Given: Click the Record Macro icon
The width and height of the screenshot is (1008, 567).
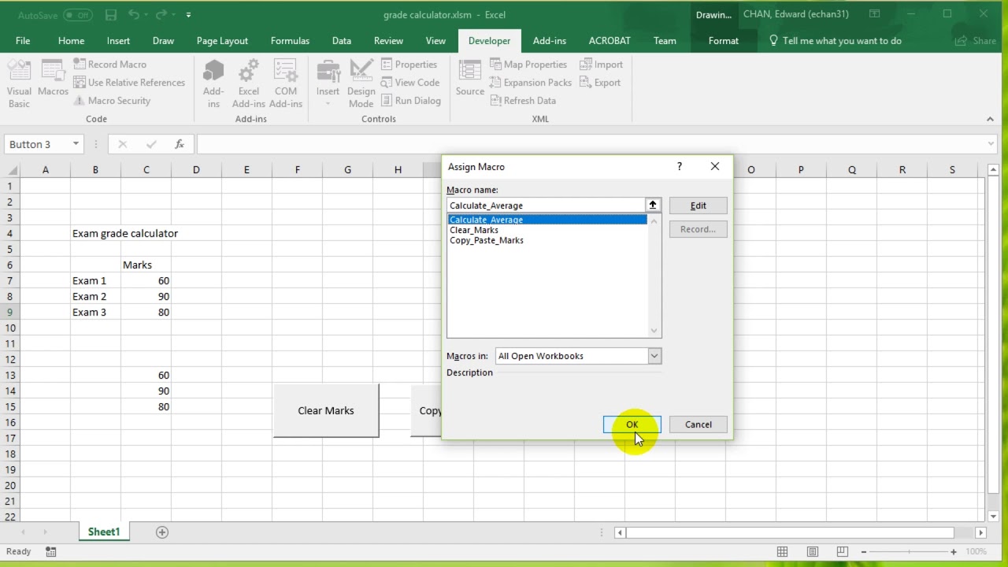Looking at the screenshot, I should [80, 64].
